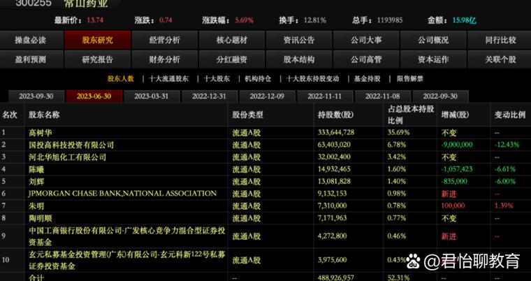Open the 操盘必读 section
The image size is (531, 281).
(31, 40)
